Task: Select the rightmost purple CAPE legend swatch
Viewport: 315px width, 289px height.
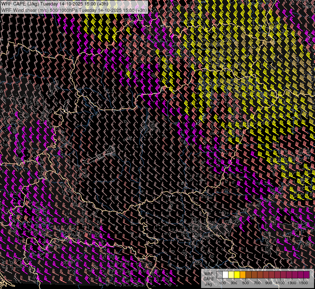Action: coord(306,275)
